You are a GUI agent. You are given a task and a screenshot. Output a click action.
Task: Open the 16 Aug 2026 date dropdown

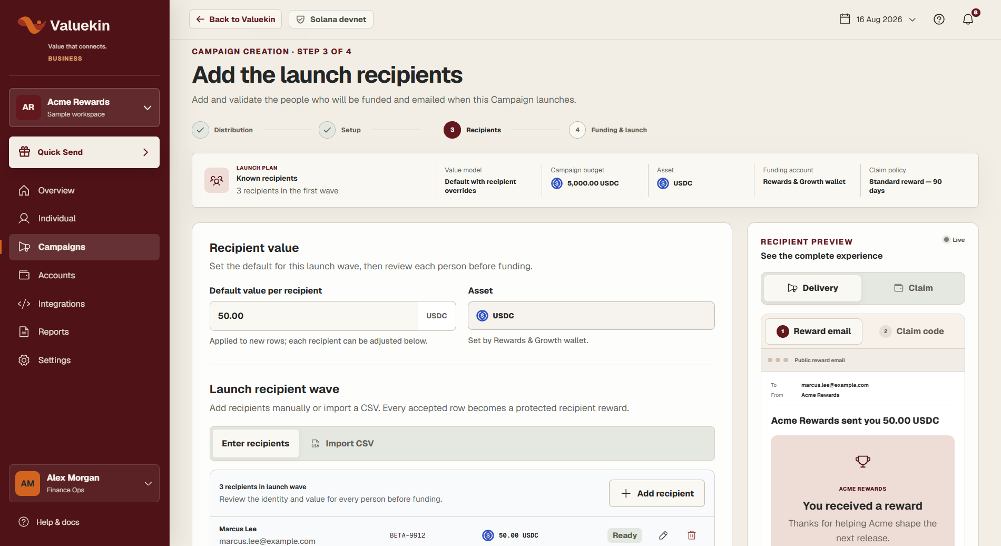tap(878, 19)
